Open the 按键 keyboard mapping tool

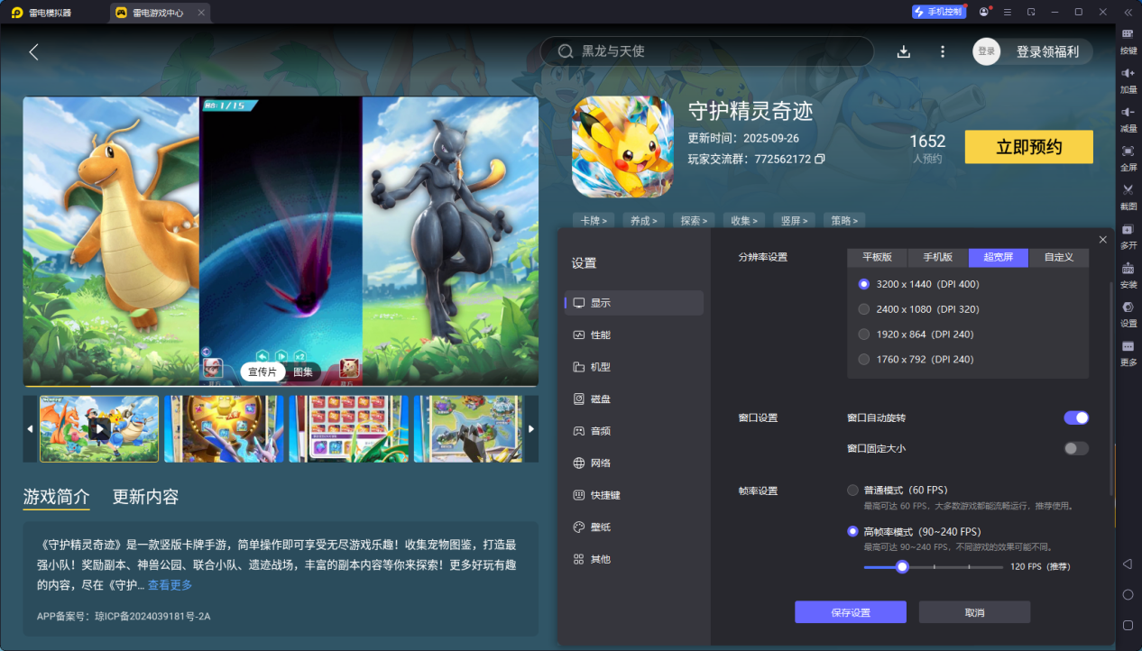point(1128,41)
